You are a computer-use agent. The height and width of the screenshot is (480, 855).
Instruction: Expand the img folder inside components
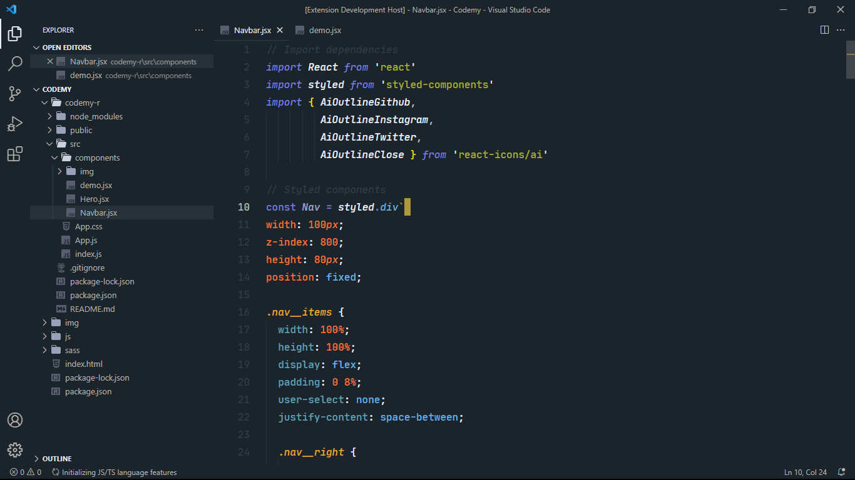pos(60,171)
